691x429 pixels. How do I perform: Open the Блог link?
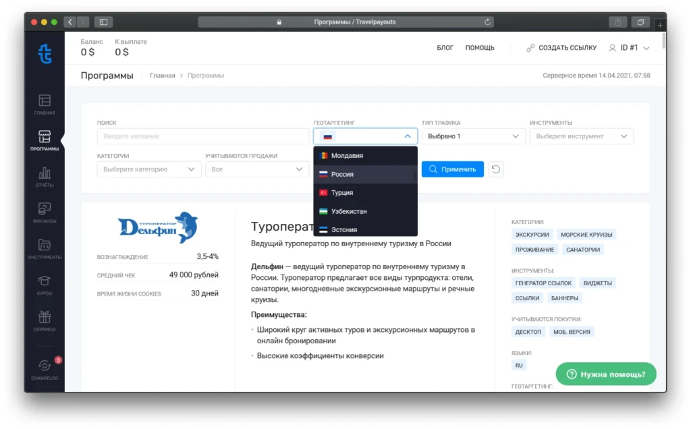[445, 48]
